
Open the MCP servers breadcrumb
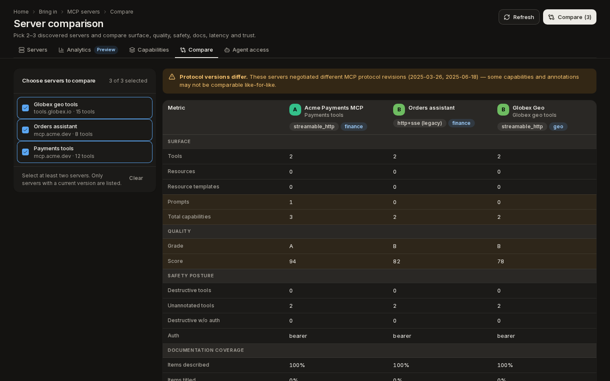click(x=83, y=12)
